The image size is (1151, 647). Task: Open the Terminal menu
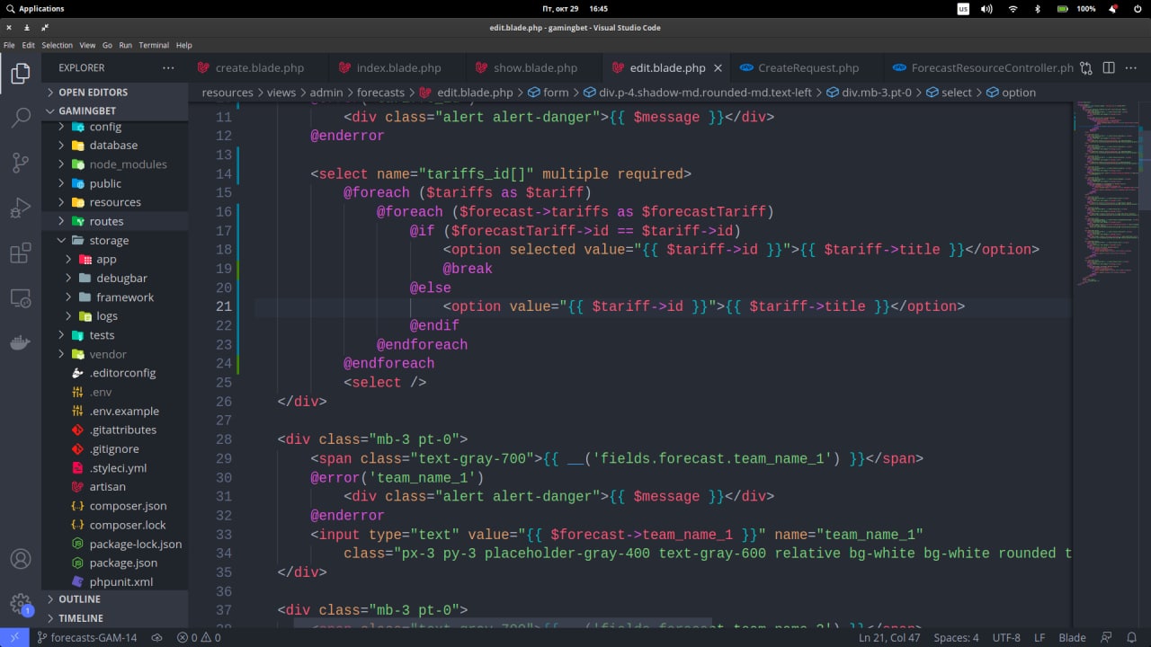(154, 45)
